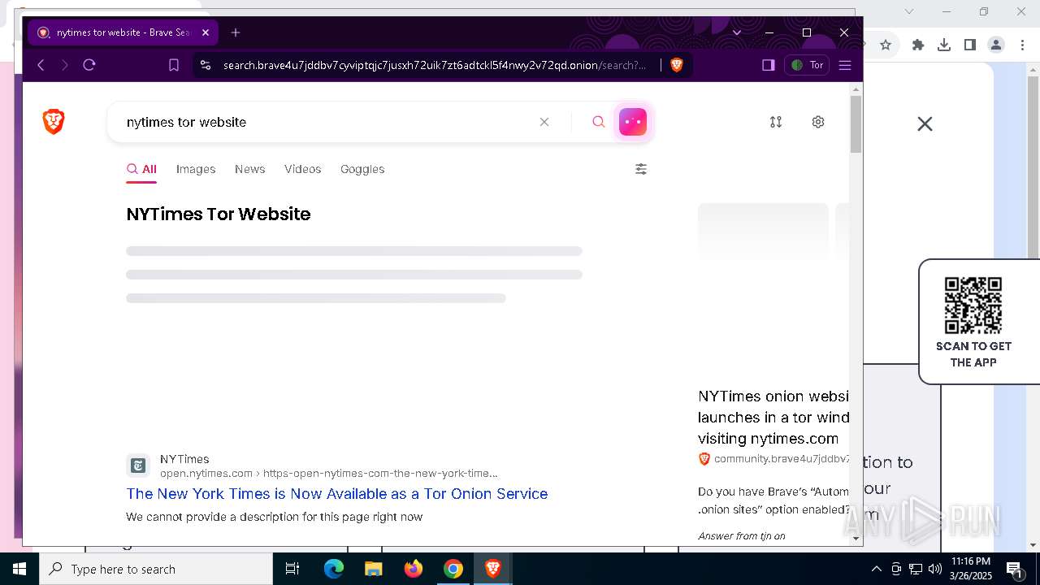Click Brave browser taskbar icon
Viewport: 1040px width, 585px height.
click(x=492, y=569)
